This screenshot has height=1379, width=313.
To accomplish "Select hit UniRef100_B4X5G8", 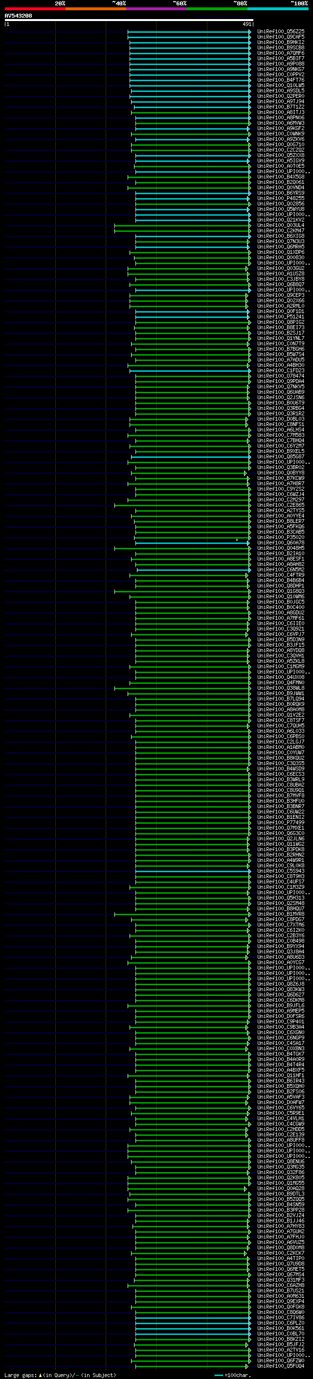I will (281, 177).
